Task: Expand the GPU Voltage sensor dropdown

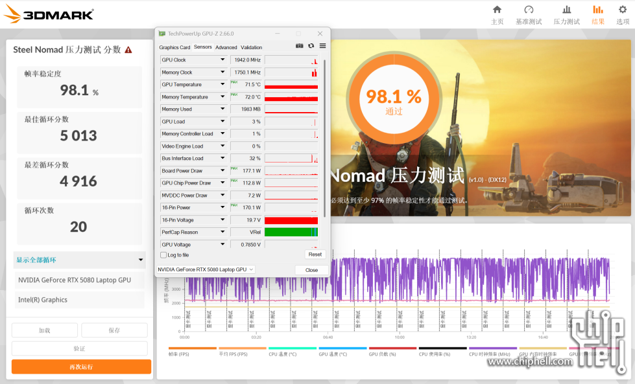Action: (222, 244)
